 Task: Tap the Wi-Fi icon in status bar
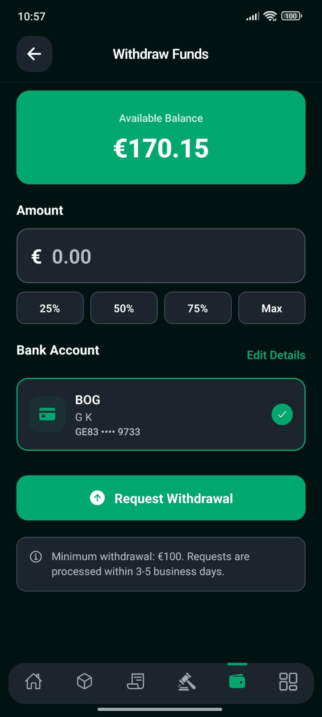coord(270,16)
